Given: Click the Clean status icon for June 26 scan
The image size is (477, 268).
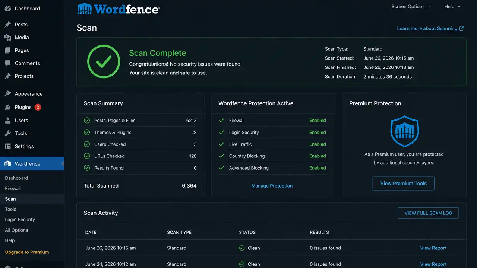Looking at the screenshot, I should click(242, 248).
